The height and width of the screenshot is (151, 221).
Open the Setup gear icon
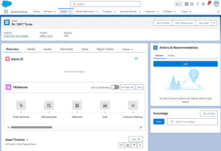pos(203,4)
